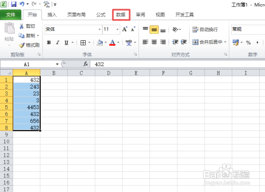Click the increase indent icon

183,42
